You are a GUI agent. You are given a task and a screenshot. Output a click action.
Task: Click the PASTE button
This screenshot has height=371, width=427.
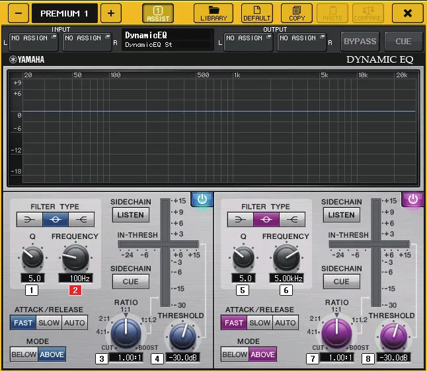tap(332, 13)
